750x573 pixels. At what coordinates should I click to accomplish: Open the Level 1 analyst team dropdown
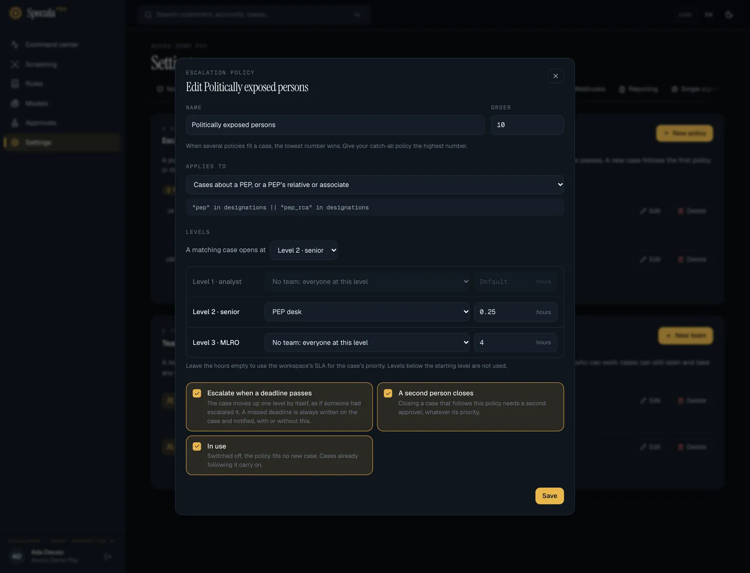tap(367, 282)
